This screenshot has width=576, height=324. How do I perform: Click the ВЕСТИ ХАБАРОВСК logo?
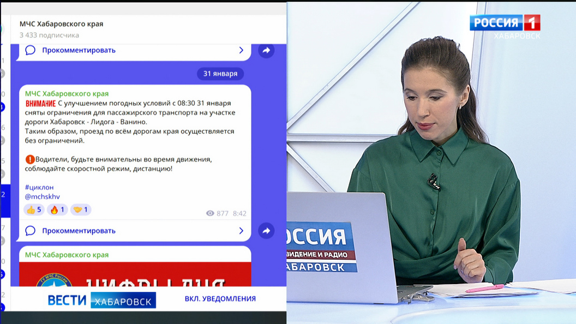point(102,300)
